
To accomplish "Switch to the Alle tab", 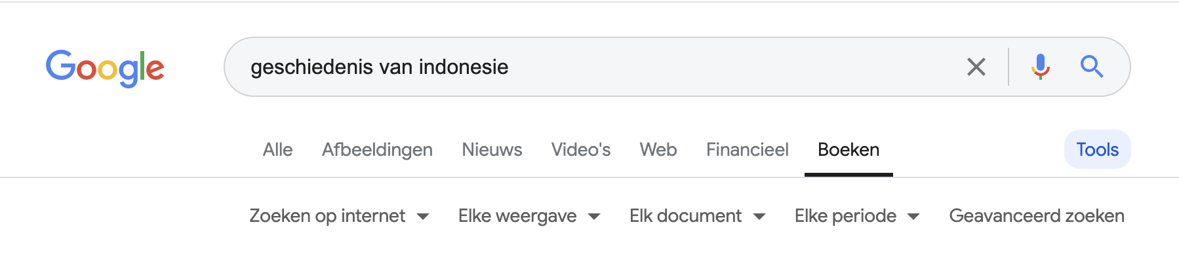I will click(277, 150).
